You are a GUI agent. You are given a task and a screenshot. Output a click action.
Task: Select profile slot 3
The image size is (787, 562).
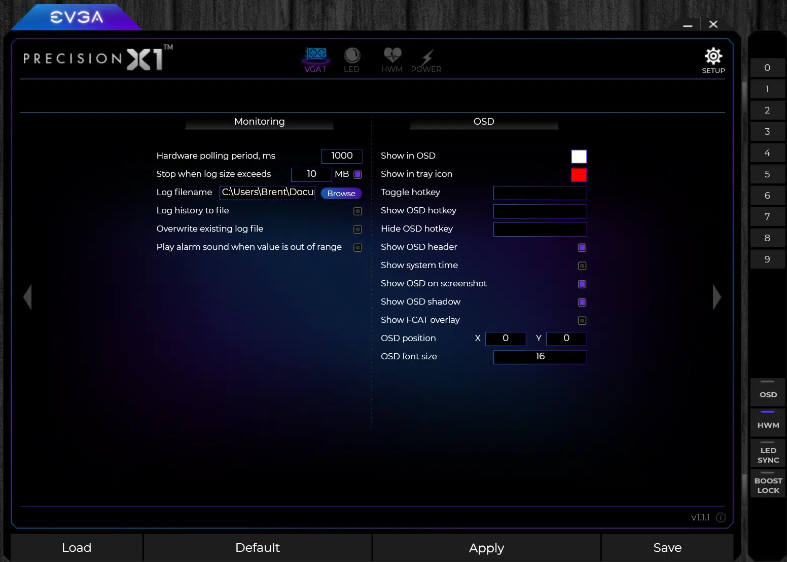[x=767, y=131]
